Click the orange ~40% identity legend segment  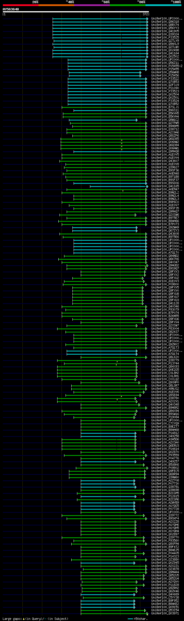pyautogui.click(x=56, y=5)
